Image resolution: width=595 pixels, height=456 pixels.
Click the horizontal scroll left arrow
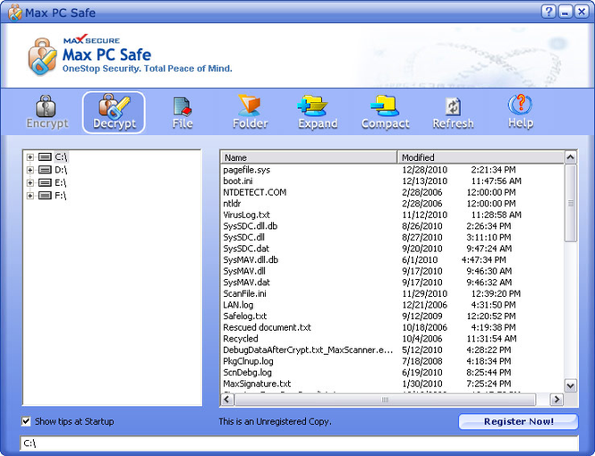click(227, 399)
